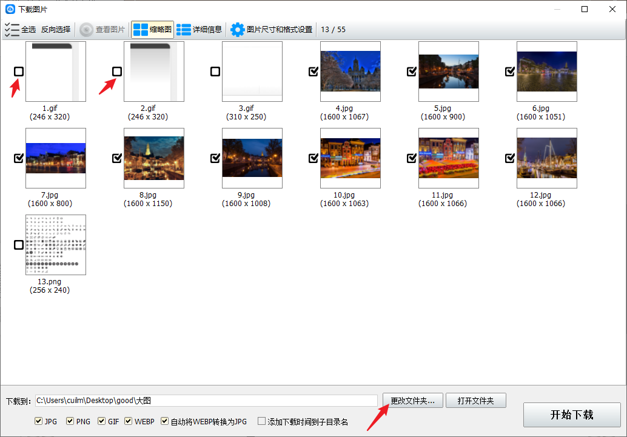Viewport: 627px width, 437px height.
Task: Toggle the GIF format checkbox
Action: click(101, 421)
